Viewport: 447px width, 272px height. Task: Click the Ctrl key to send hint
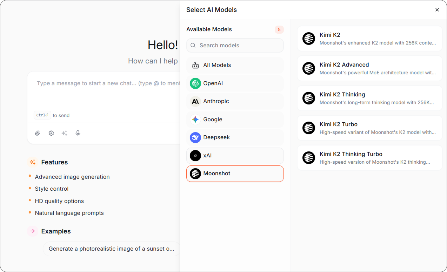point(42,115)
